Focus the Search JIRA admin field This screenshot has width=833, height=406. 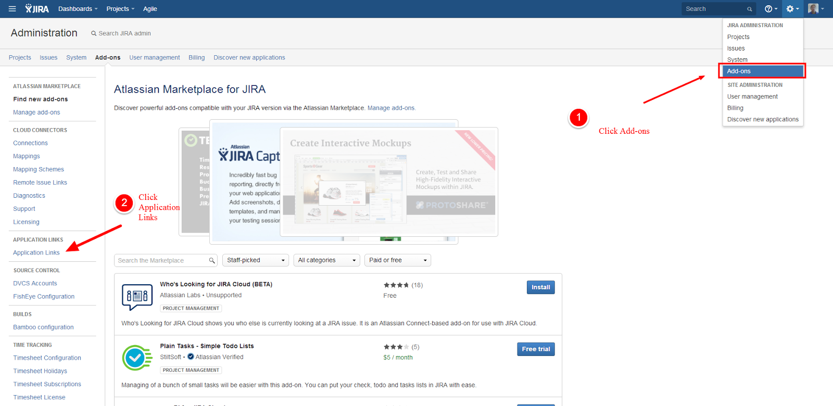pos(124,33)
